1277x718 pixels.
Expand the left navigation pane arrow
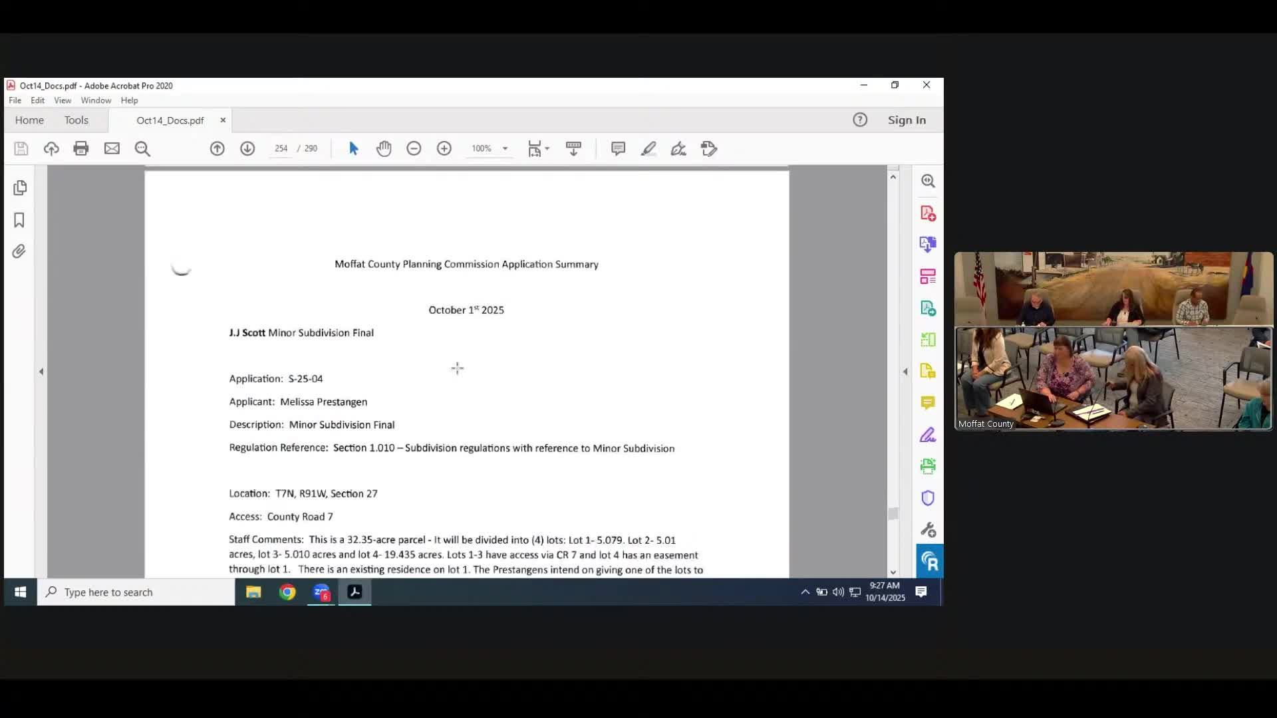[41, 372]
